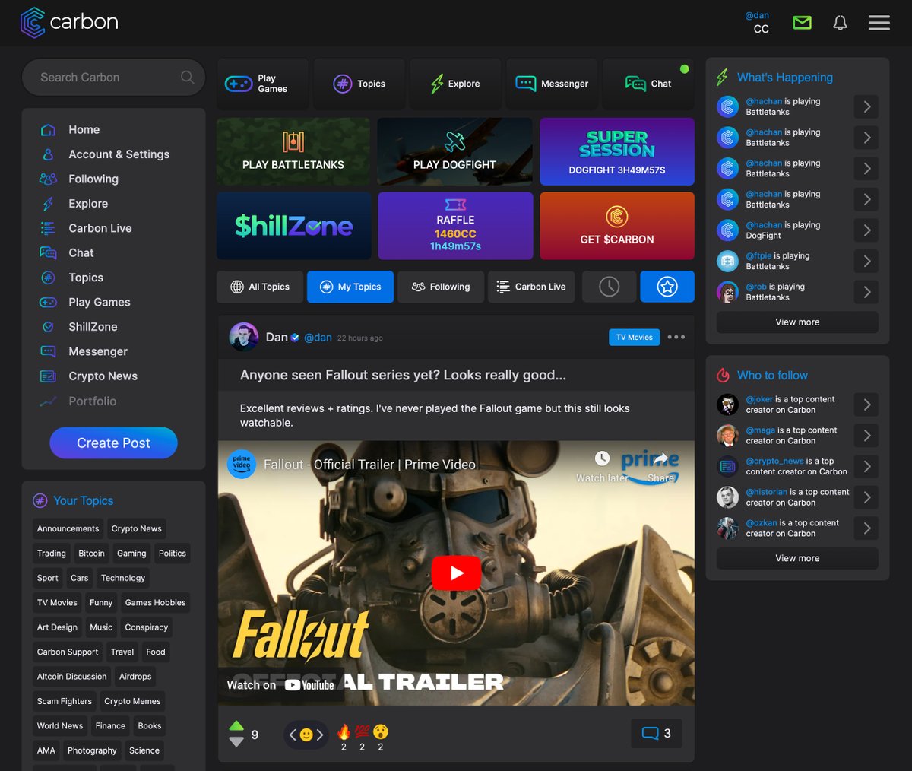Image resolution: width=912 pixels, height=771 pixels.
Task: Click the Carbon logo in header
Action: click(x=69, y=22)
